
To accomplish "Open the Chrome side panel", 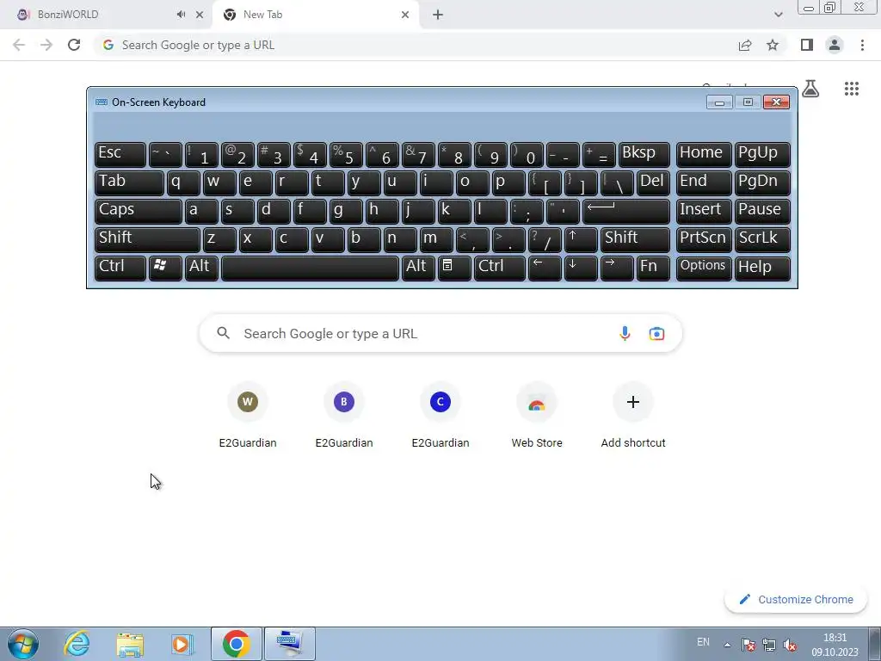I will pyautogui.click(x=807, y=45).
